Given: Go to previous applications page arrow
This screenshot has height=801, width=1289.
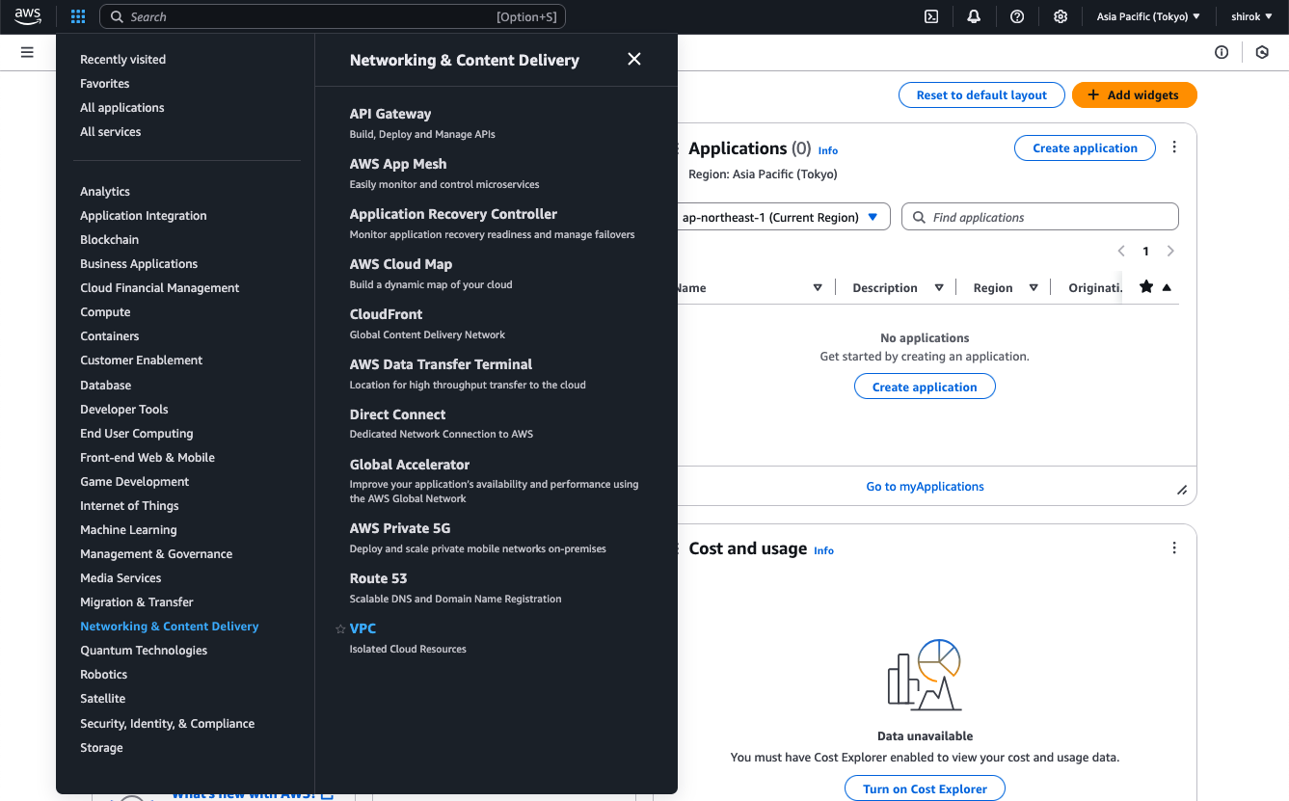Looking at the screenshot, I should 1121,251.
